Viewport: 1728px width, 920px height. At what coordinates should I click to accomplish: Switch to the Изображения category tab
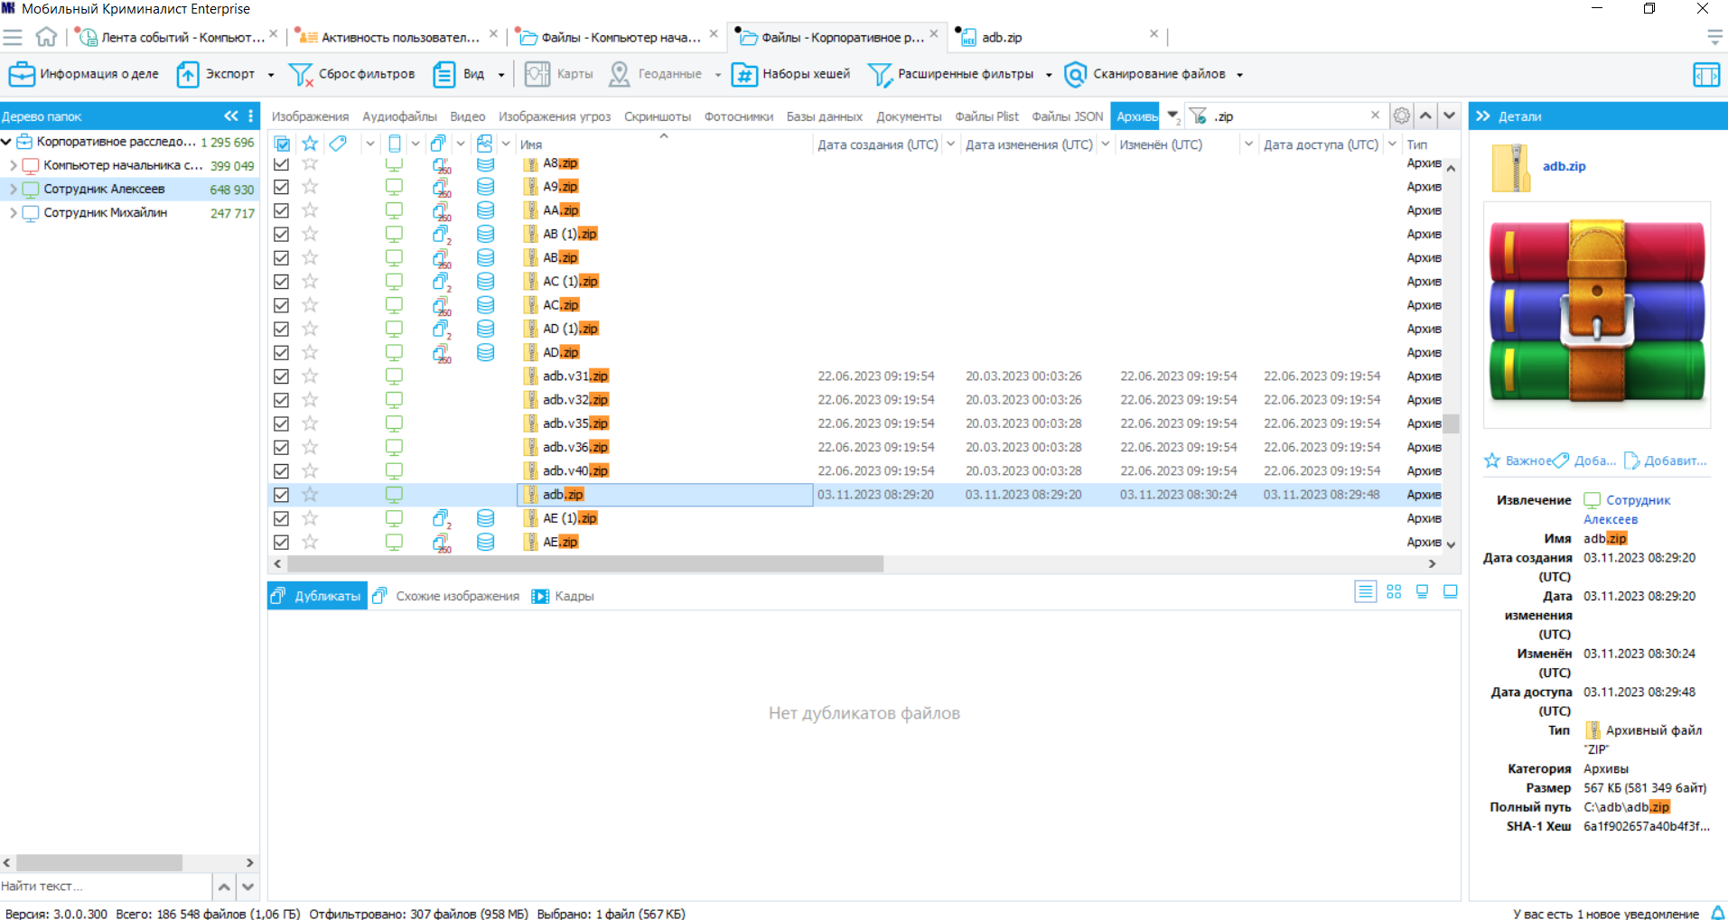(x=310, y=116)
